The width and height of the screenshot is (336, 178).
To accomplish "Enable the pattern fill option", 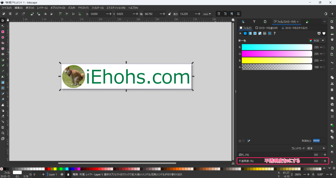I will pos(265,33).
